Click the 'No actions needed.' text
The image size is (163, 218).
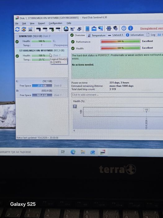tap(83, 65)
